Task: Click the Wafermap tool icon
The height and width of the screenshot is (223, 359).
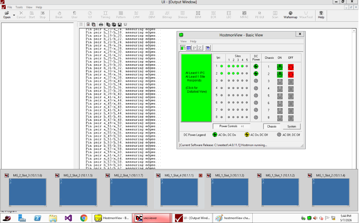Action: (x=290, y=15)
